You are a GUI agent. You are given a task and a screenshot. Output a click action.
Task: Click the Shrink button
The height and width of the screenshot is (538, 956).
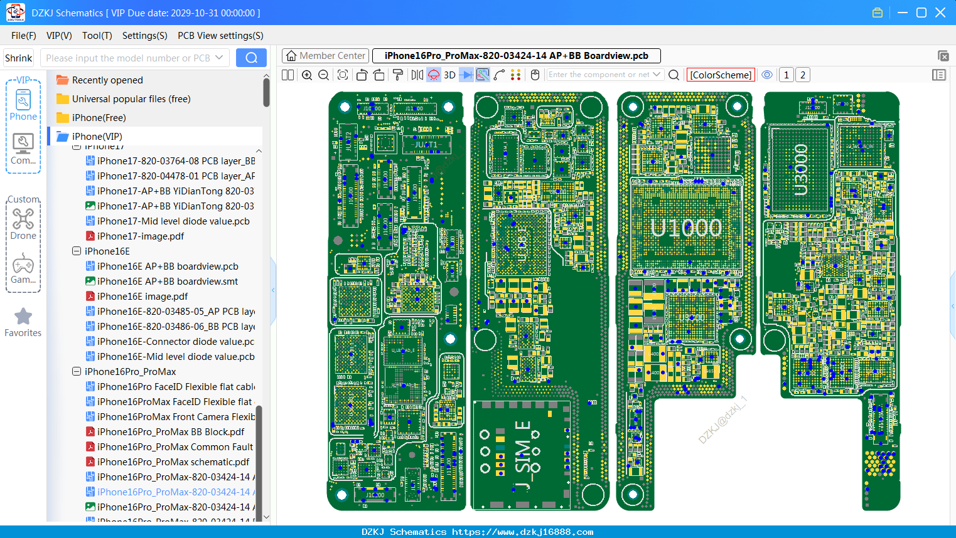point(19,58)
